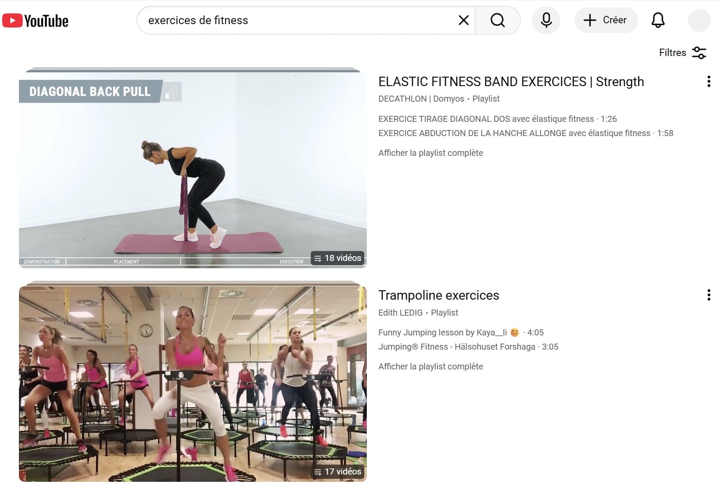The height and width of the screenshot is (490, 722).
Task: Open the Elastic Fitness Band playlist options menu
Action: coord(709,81)
